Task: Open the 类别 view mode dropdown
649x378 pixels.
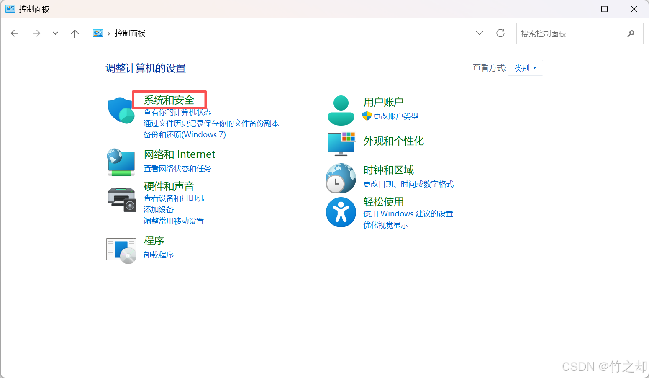Action: 525,68
